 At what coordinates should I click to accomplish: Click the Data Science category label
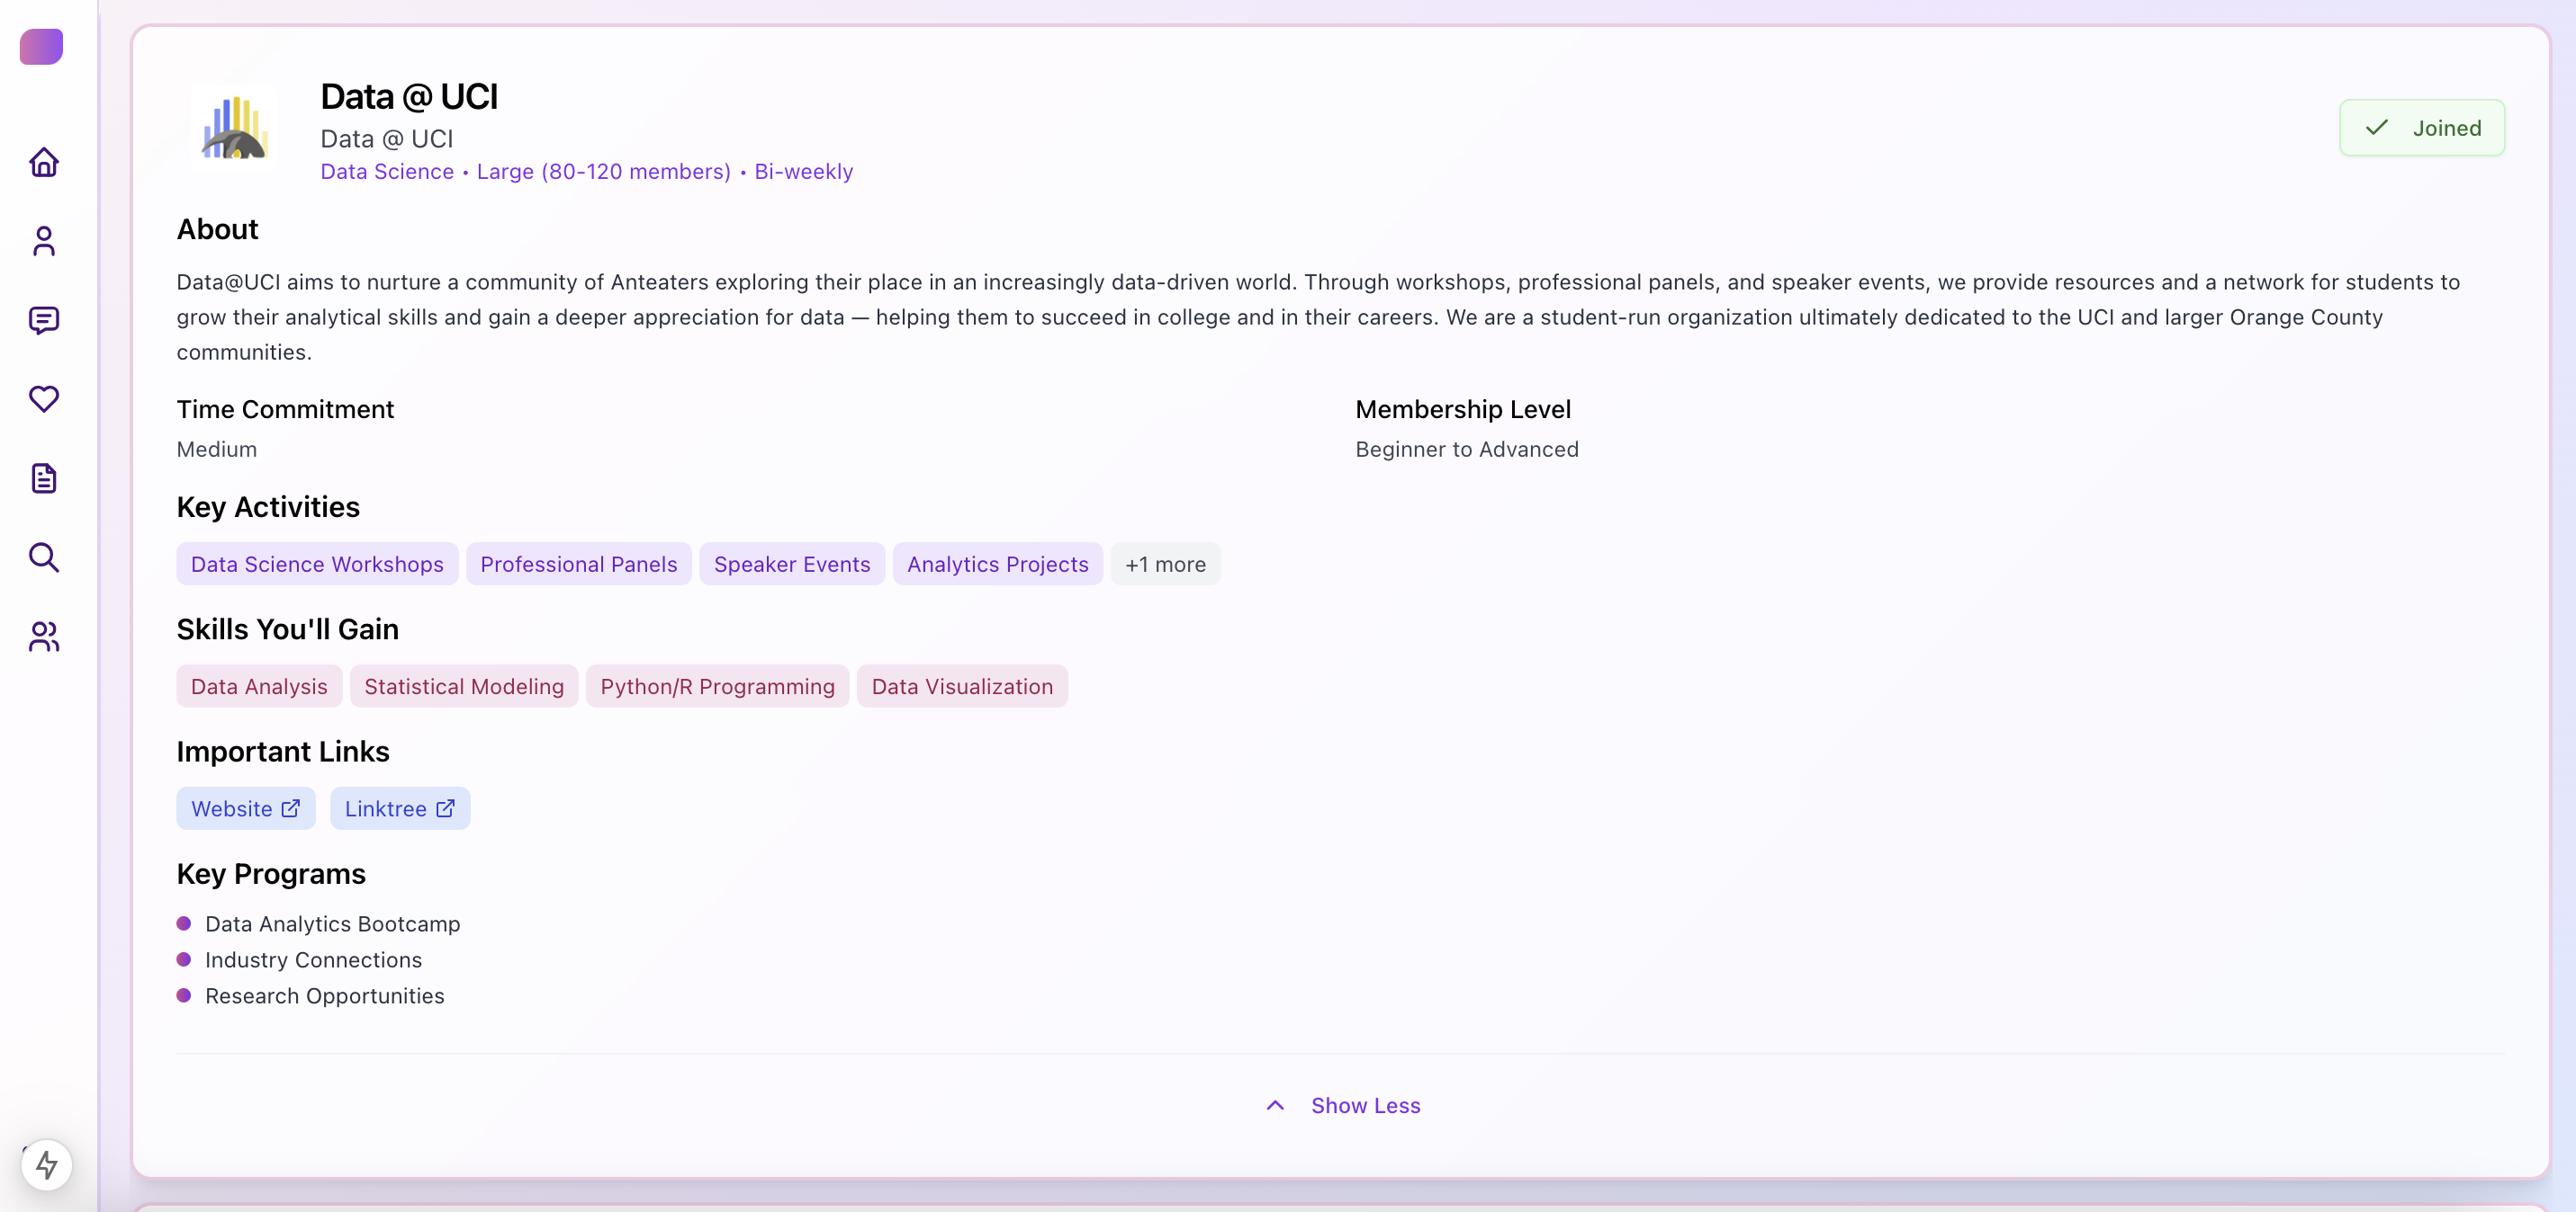(x=386, y=172)
